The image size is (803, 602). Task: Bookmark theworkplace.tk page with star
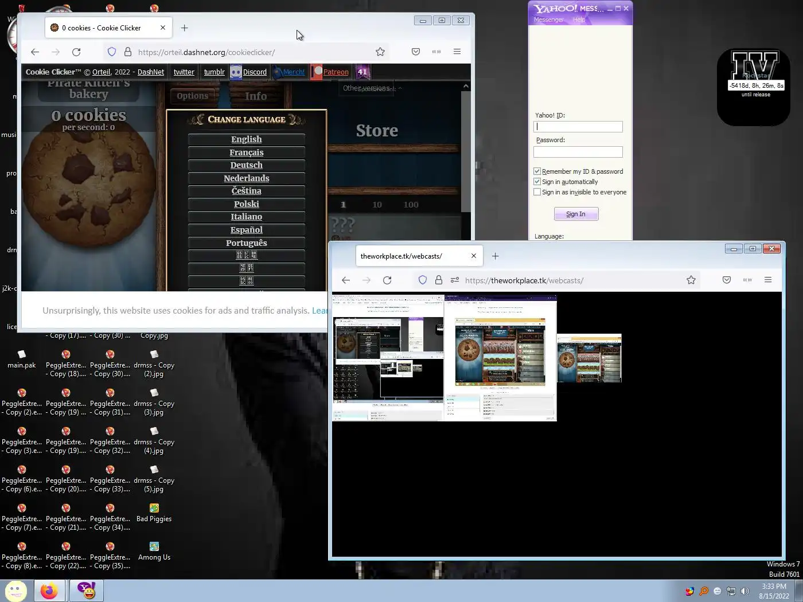[691, 280]
